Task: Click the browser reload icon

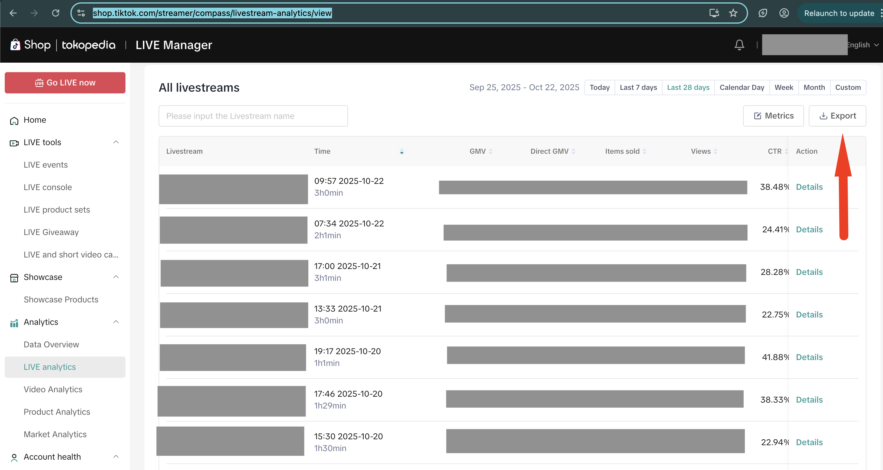Action: [x=56, y=13]
